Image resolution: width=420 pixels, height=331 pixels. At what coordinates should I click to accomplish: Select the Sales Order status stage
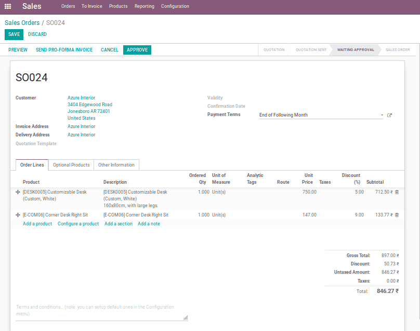(x=398, y=50)
